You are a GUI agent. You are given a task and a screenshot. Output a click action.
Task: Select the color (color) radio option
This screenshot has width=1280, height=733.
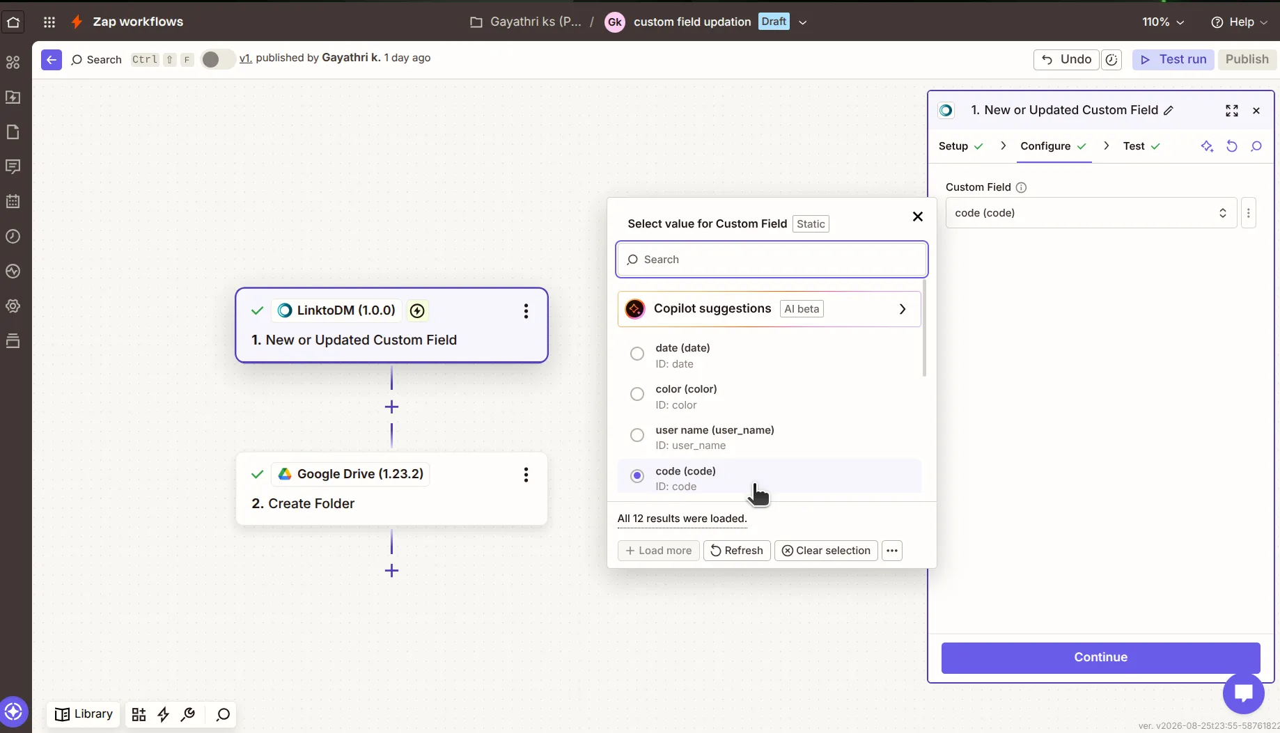click(637, 394)
